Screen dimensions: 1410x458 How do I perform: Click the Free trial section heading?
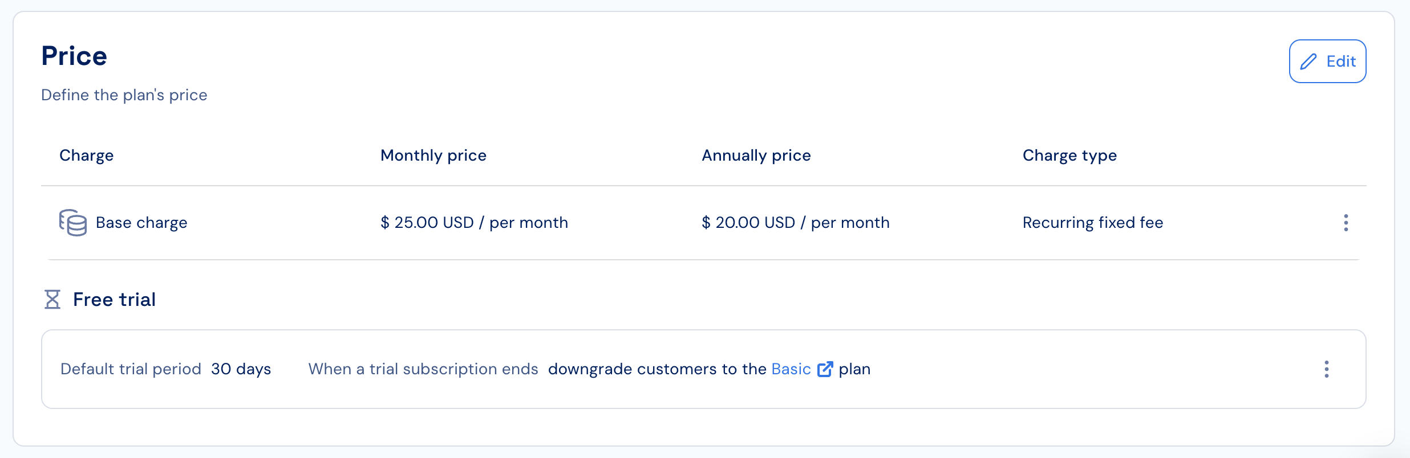coord(114,300)
